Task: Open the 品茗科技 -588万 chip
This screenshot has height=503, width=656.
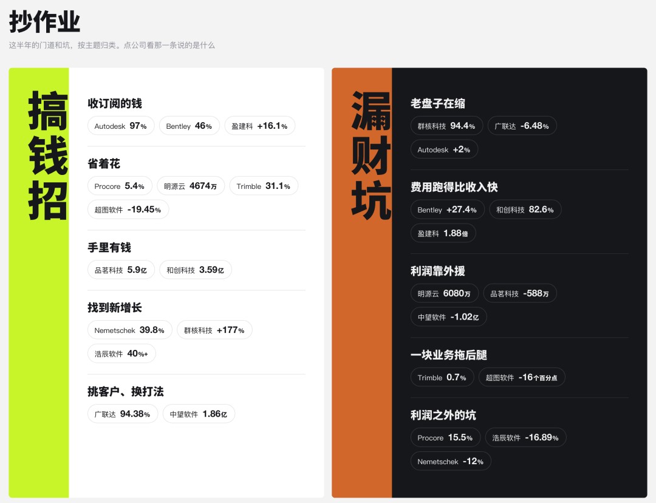Action: pyautogui.click(x=520, y=293)
